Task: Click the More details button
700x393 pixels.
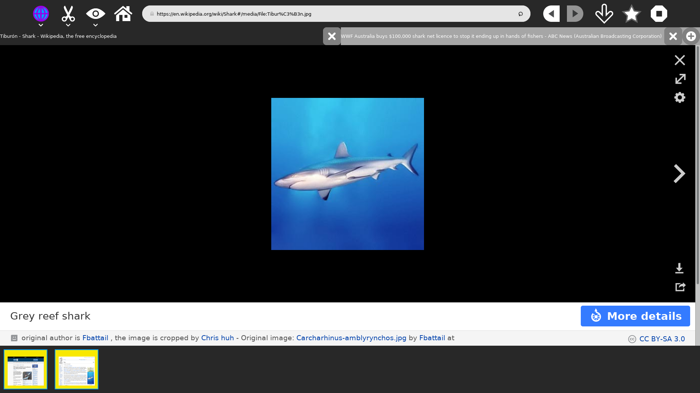Action: coord(635,316)
